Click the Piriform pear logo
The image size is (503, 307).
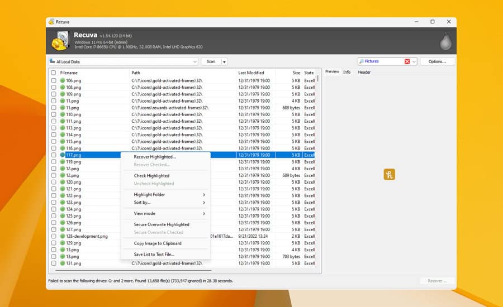point(445,42)
